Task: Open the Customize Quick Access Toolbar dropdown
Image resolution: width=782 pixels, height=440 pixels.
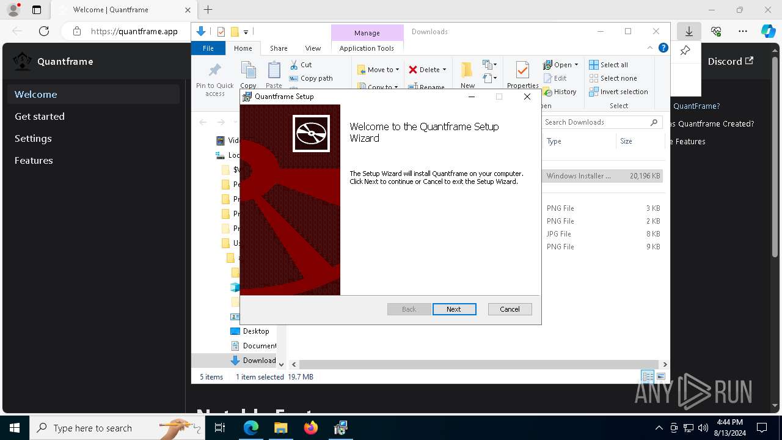Action: 246,32
